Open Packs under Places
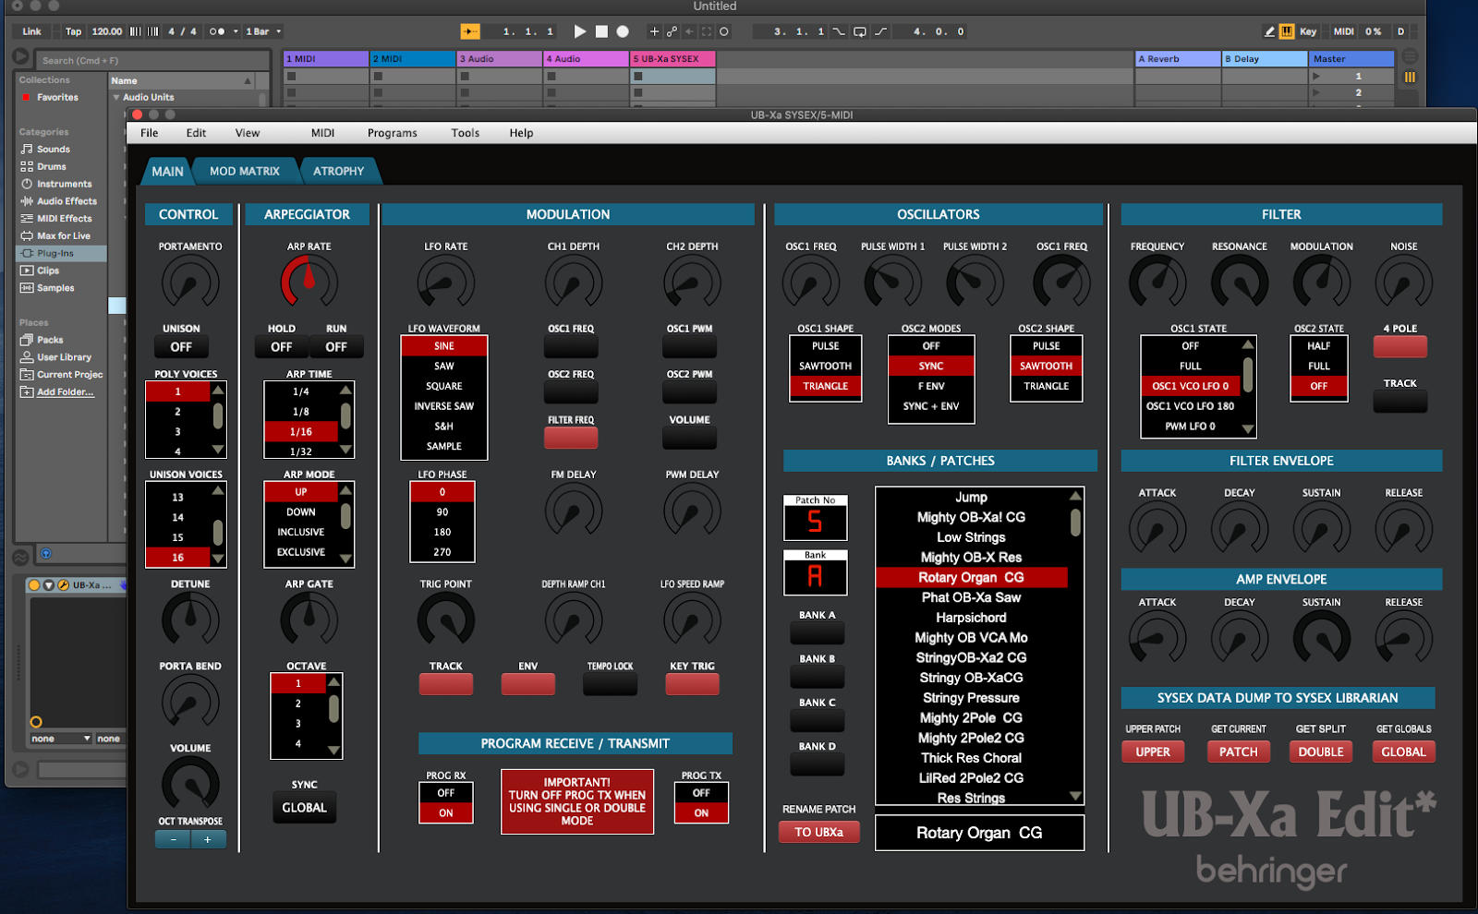Viewport: 1478px width, 914px height. point(50,340)
